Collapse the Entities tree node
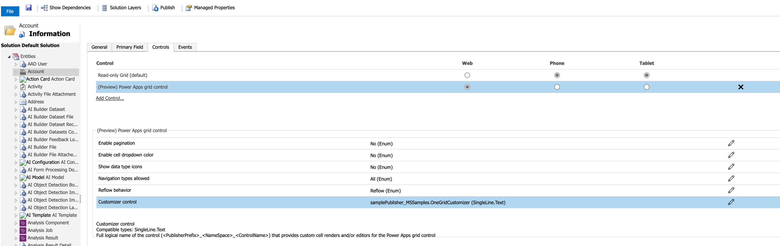Screen dimensions: 780x246 pyautogui.click(x=9, y=57)
